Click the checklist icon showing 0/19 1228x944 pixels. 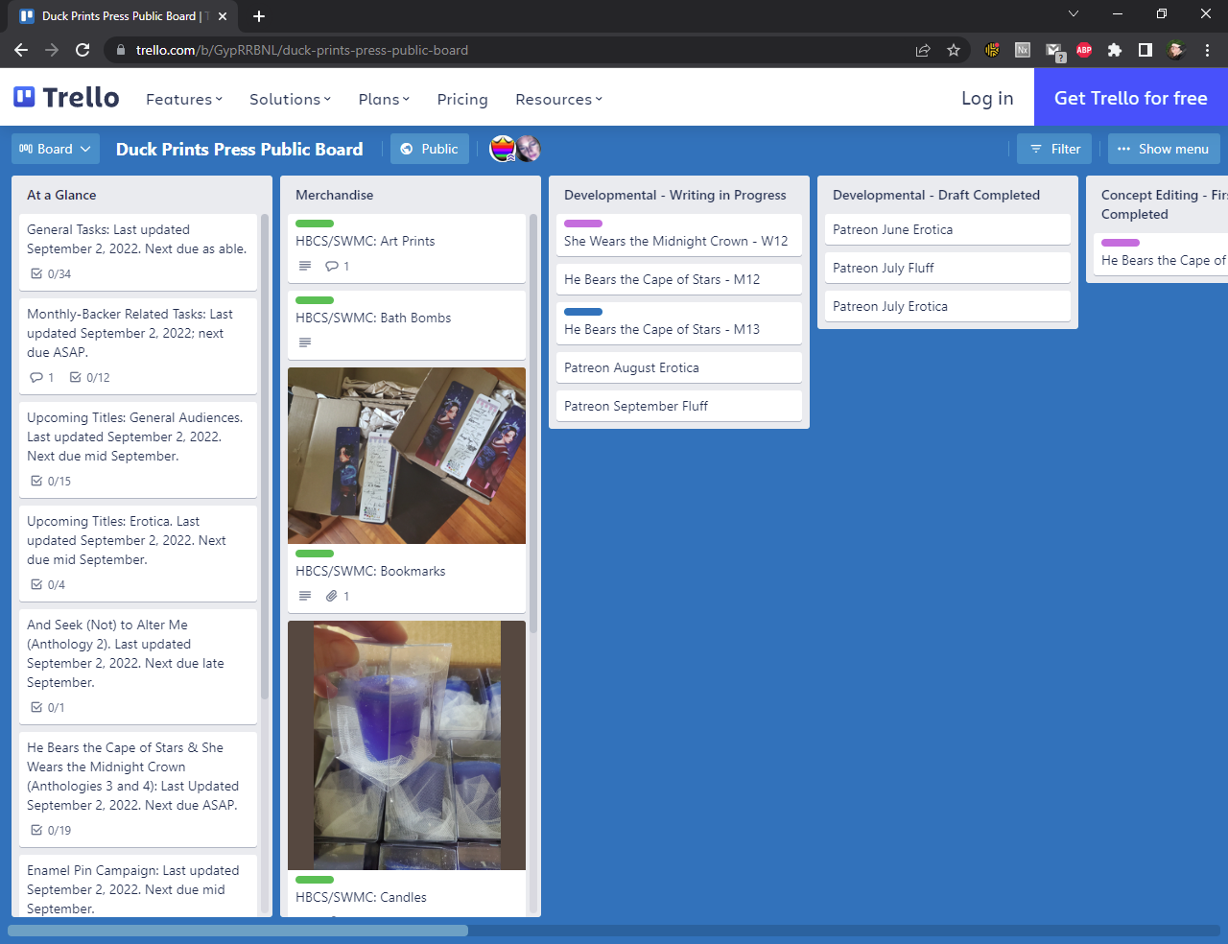[x=36, y=830]
